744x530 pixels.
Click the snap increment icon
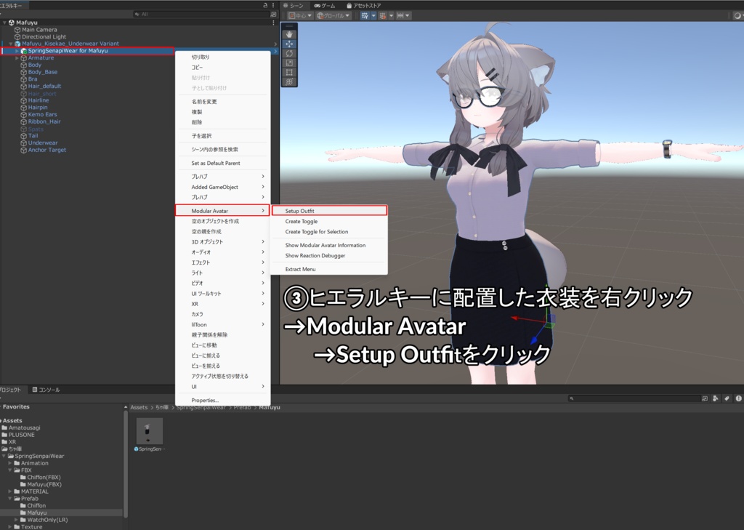tap(382, 16)
